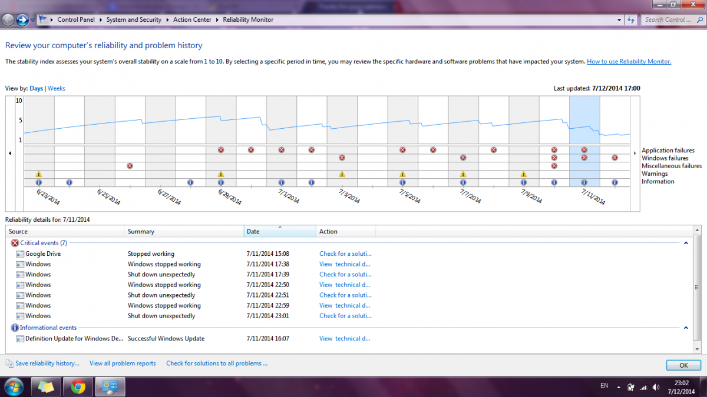The height and width of the screenshot is (397, 707).
Task: Select application failure icon on 7/11/2014
Action: point(584,150)
